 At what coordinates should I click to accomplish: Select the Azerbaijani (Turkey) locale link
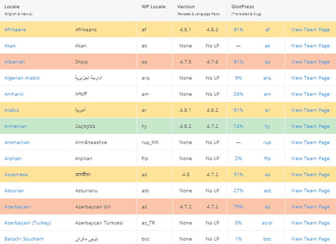pos(27,223)
